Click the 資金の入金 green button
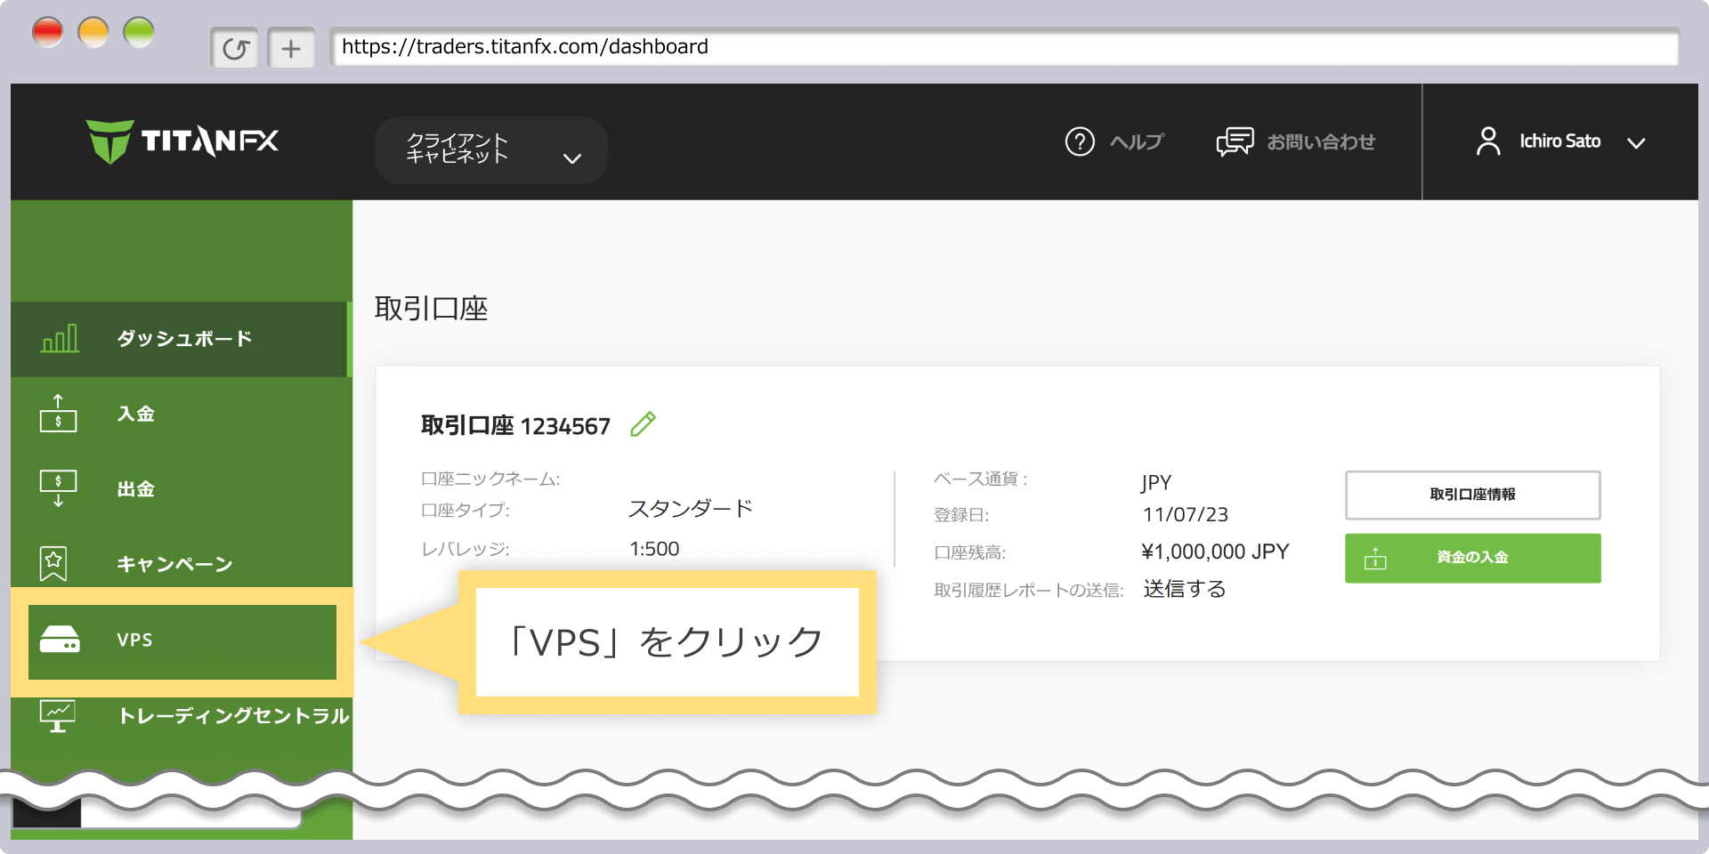The image size is (1709, 854). click(1472, 558)
